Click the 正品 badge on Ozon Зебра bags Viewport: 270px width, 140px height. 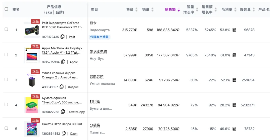pyautogui.click(x=35, y=120)
